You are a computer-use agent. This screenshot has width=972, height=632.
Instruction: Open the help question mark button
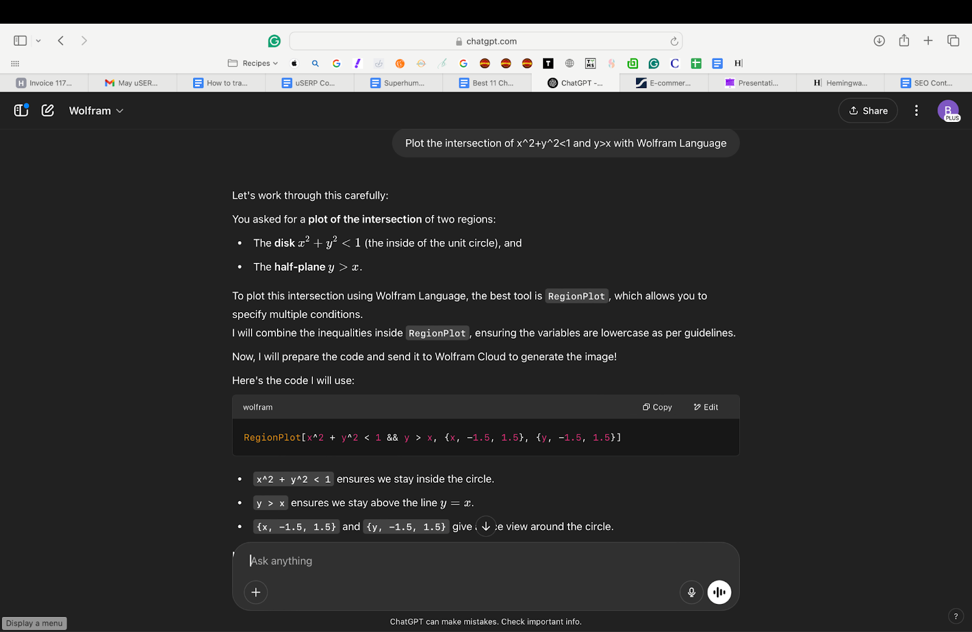click(956, 616)
